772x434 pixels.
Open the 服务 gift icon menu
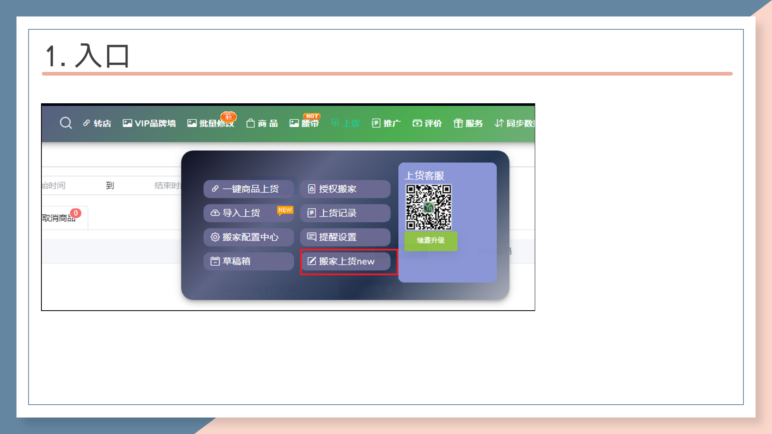pos(468,123)
